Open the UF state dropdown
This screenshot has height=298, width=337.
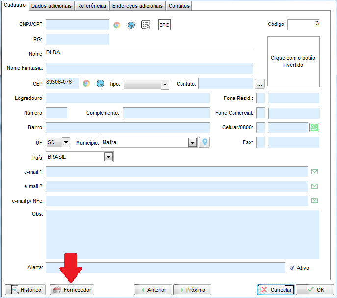(66, 142)
